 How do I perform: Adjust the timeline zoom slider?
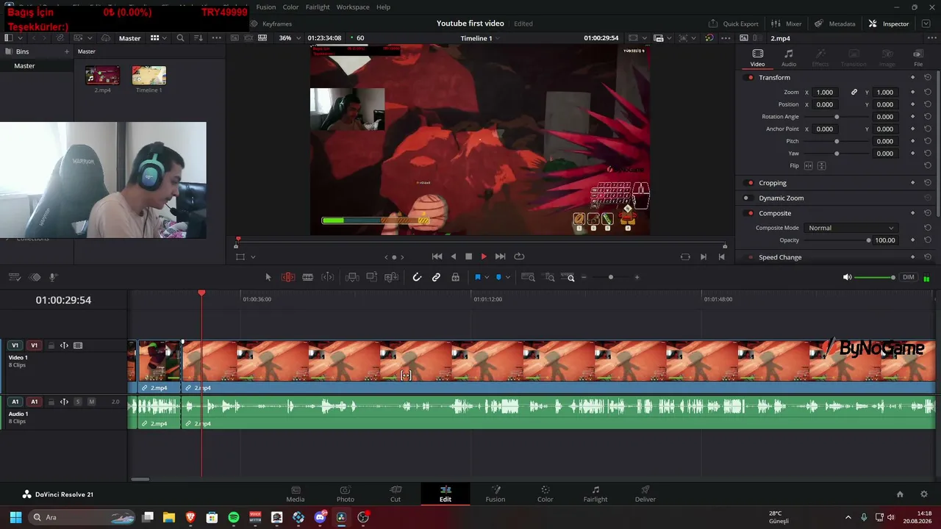[610, 277]
